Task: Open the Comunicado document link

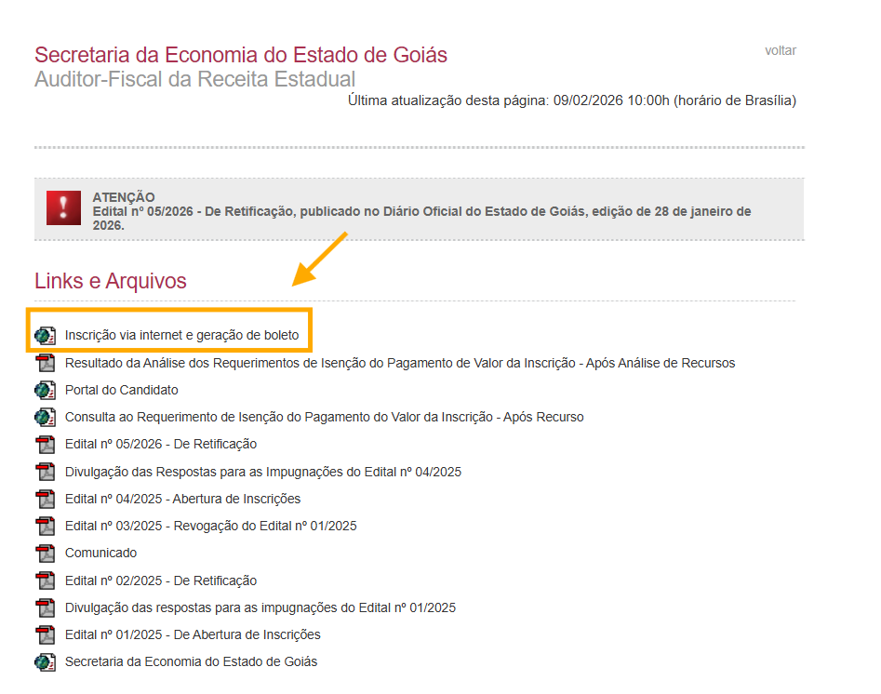Action: point(100,554)
